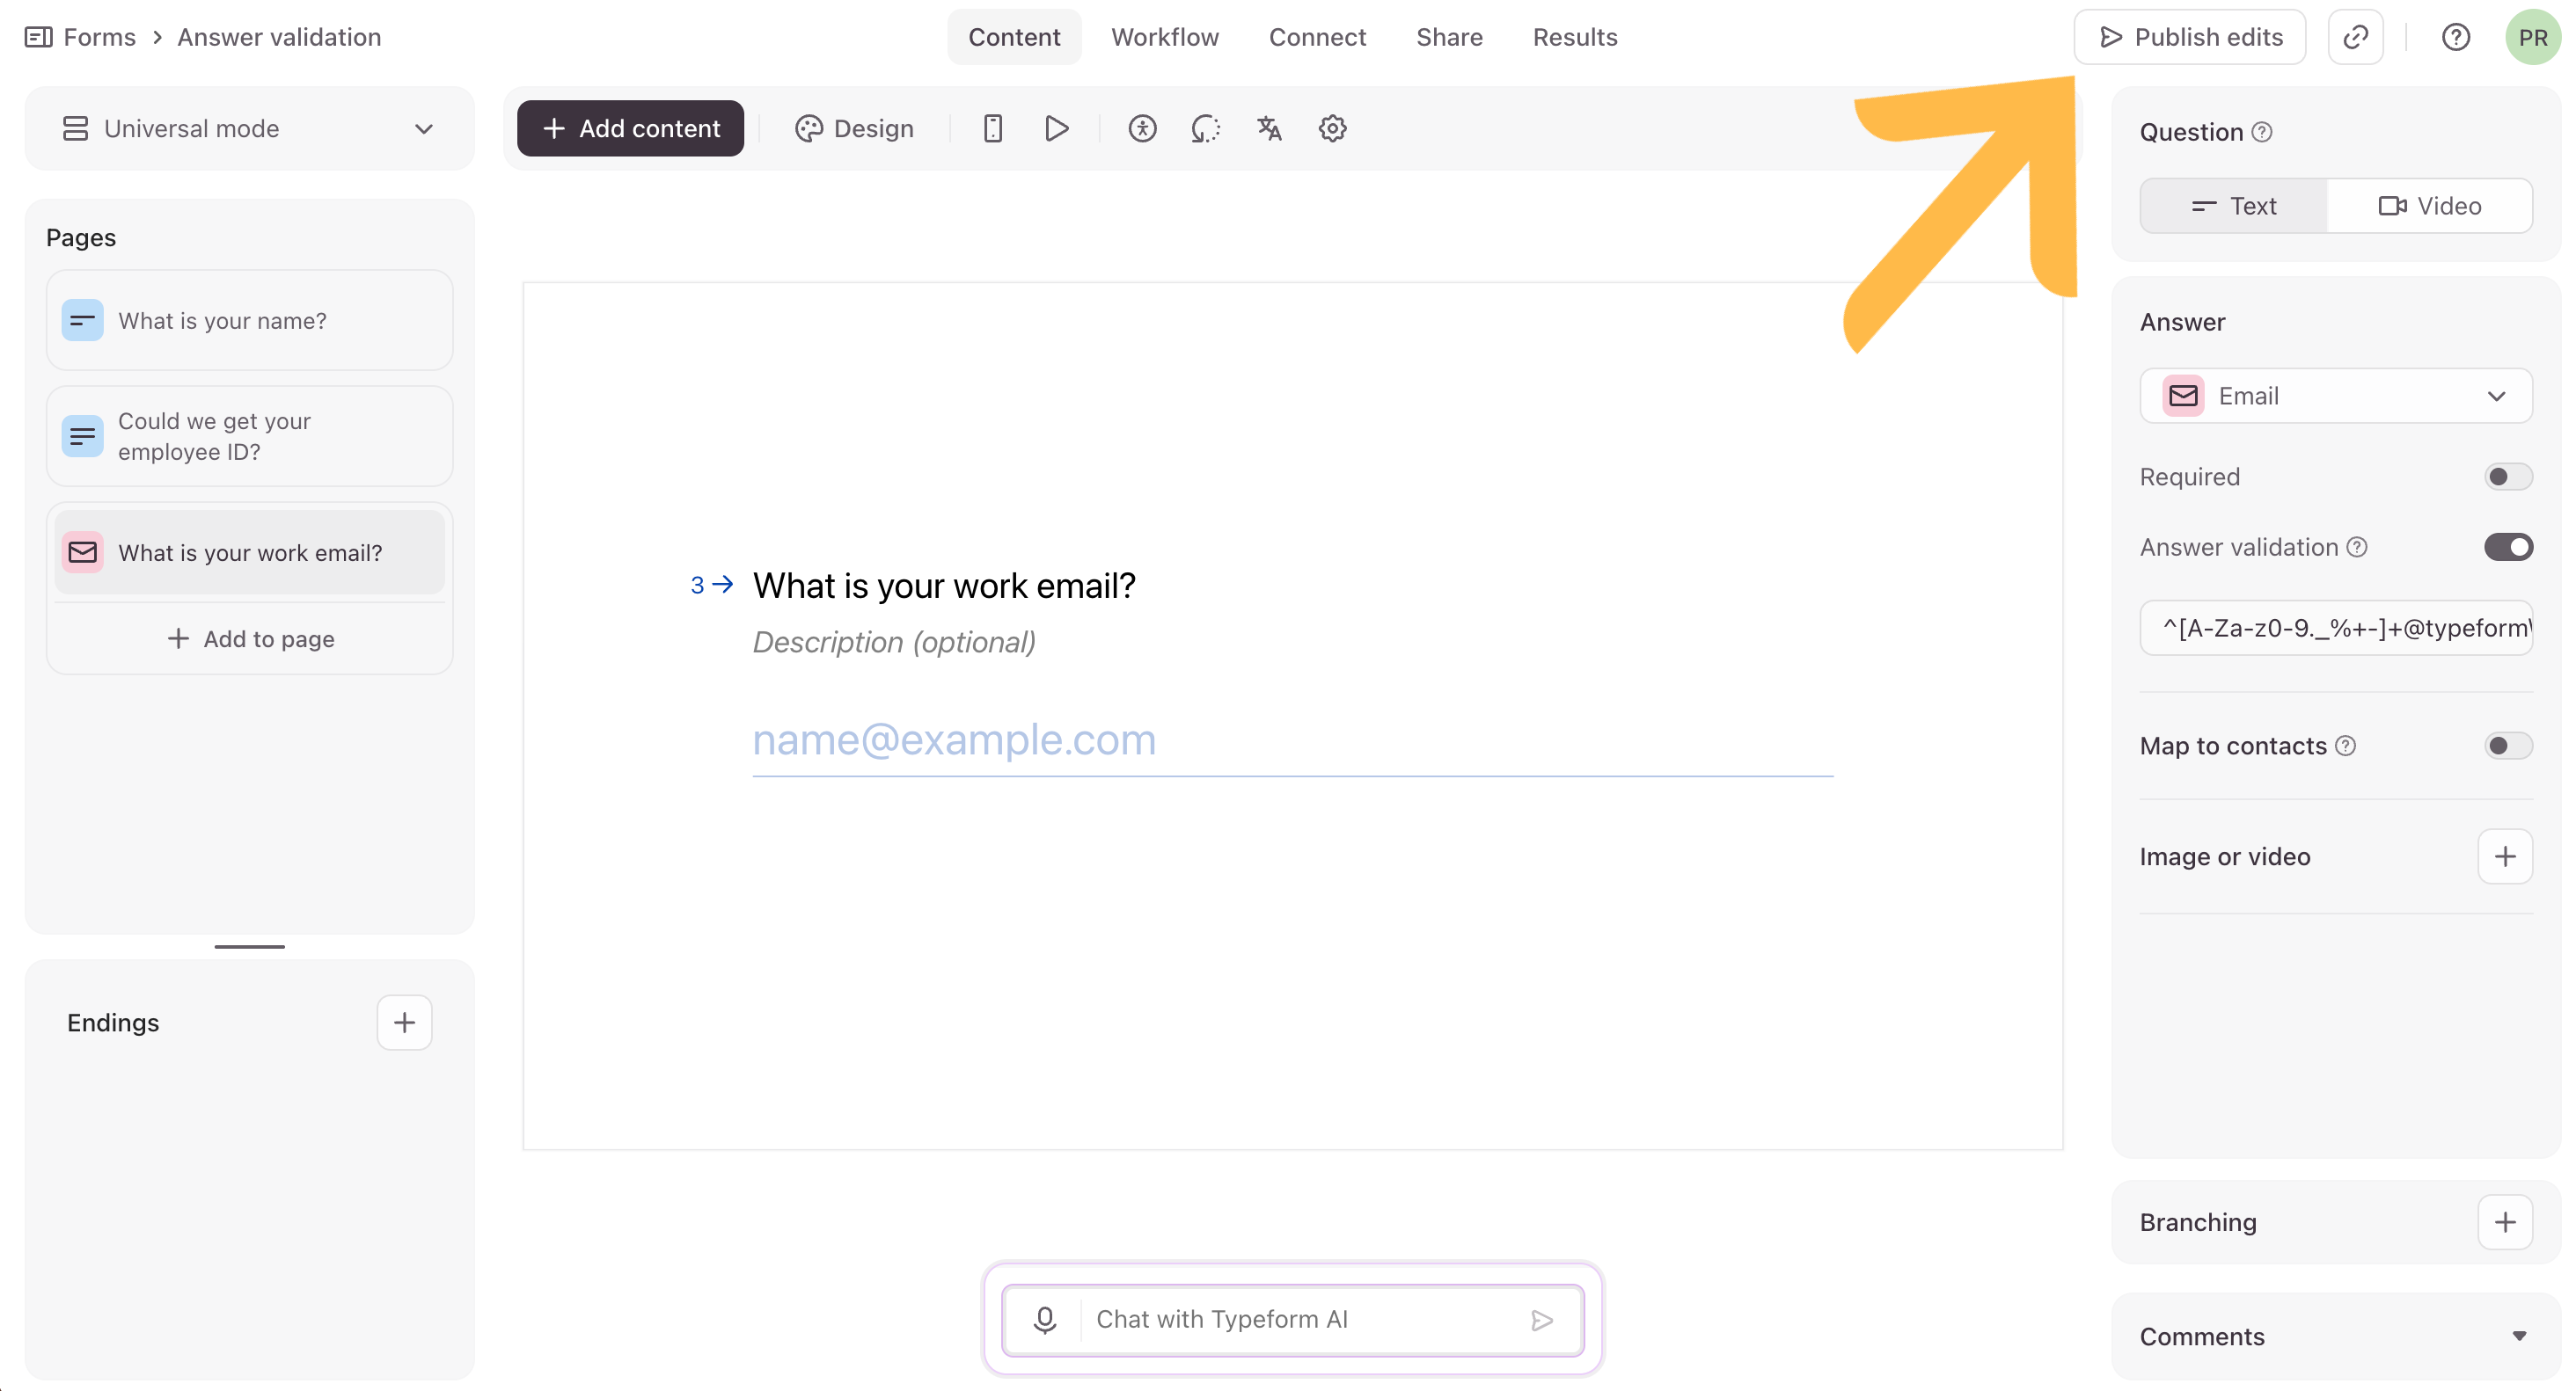Click the Publish edits button
Viewport: 2576px width, 1391px height.
click(x=2189, y=37)
